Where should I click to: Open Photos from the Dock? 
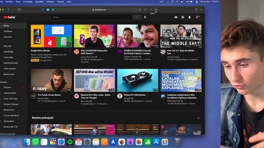point(139,142)
